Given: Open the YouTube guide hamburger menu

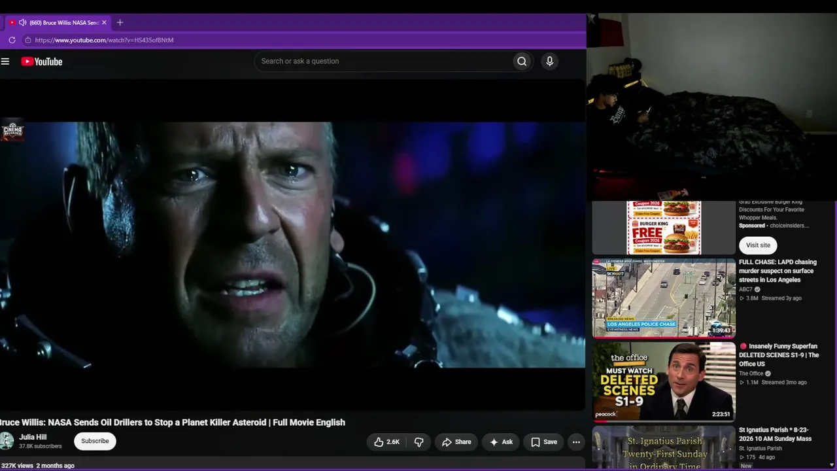Looking at the screenshot, I should [5, 61].
